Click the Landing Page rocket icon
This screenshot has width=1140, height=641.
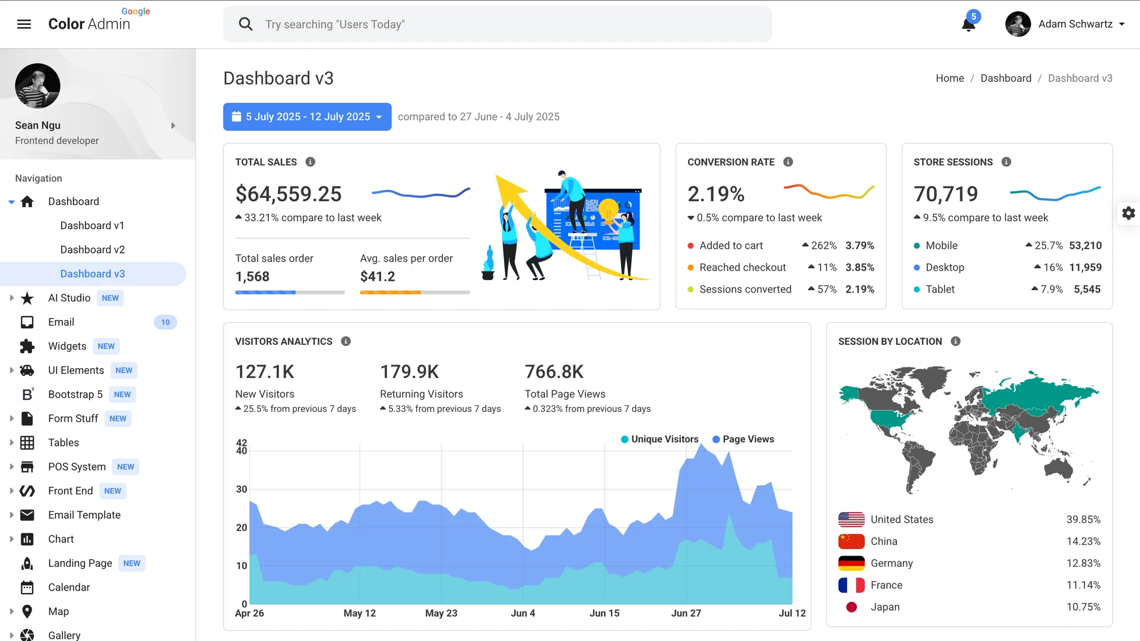click(x=27, y=563)
